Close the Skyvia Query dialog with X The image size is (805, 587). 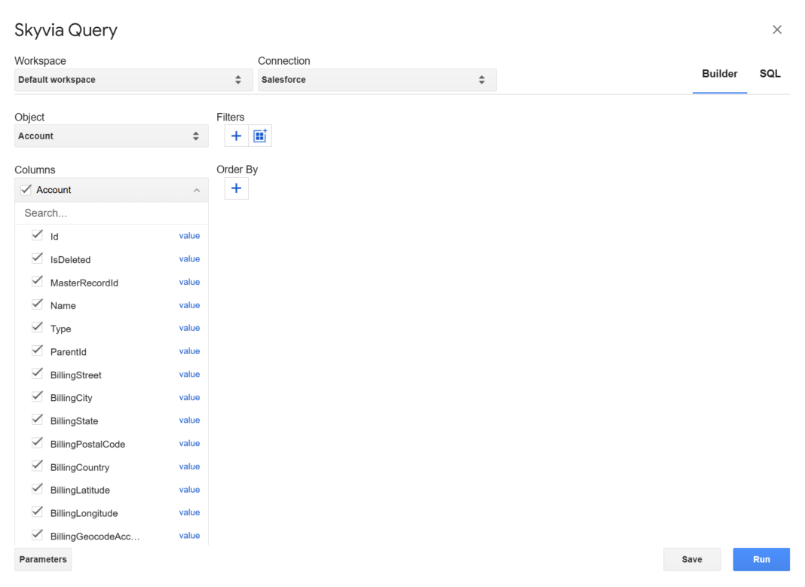point(777,29)
